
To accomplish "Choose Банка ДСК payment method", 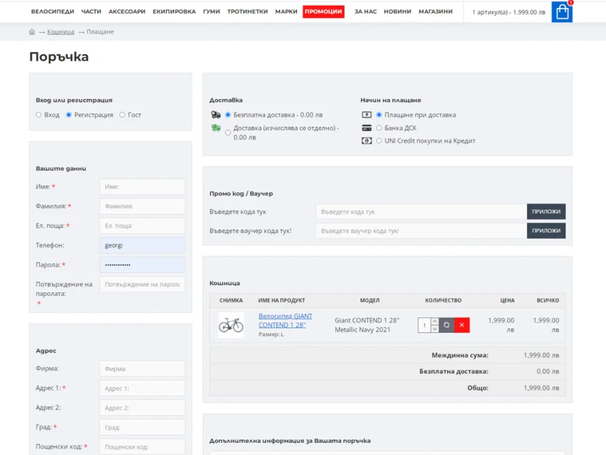I will [x=379, y=128].
